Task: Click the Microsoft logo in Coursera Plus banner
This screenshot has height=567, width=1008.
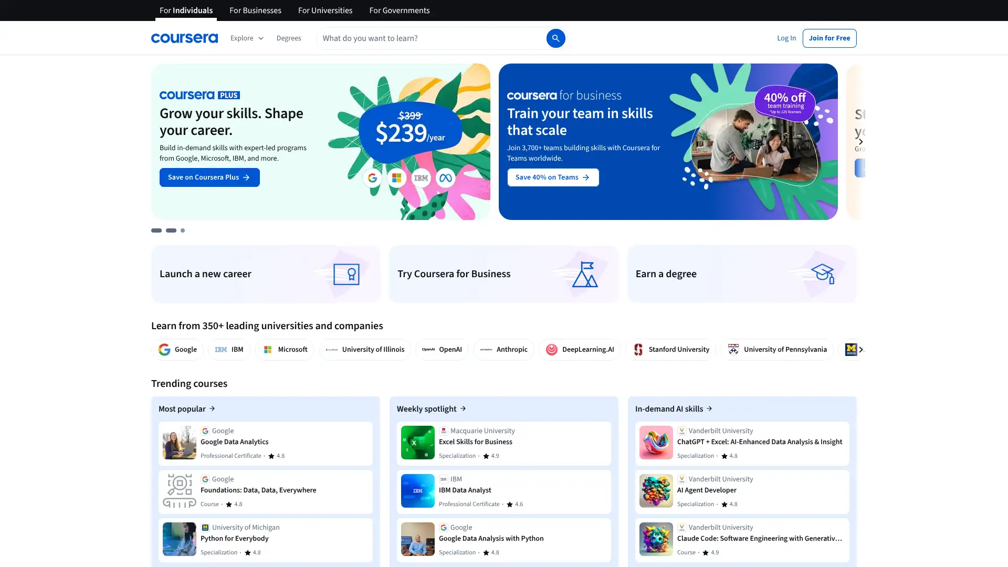Action: pyautogui.click(x=397, y=178)
